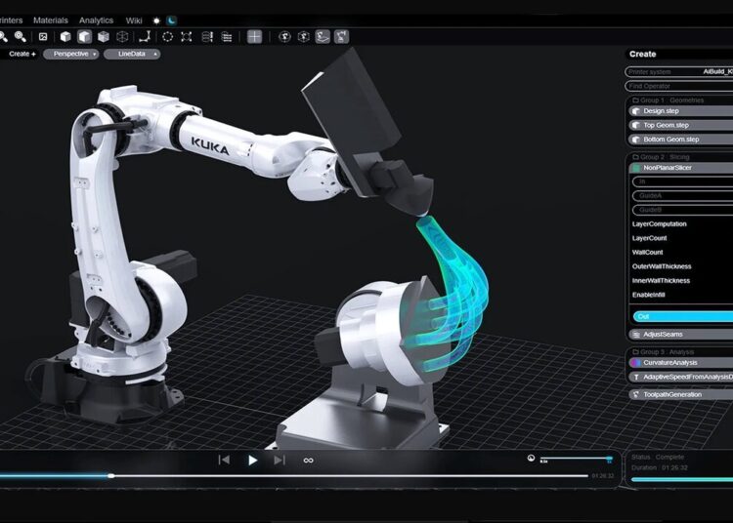This screenshot has height=523, width=733.
Task: Click the speedometer icon by speed slider
Action: click(x=531, y=459)
